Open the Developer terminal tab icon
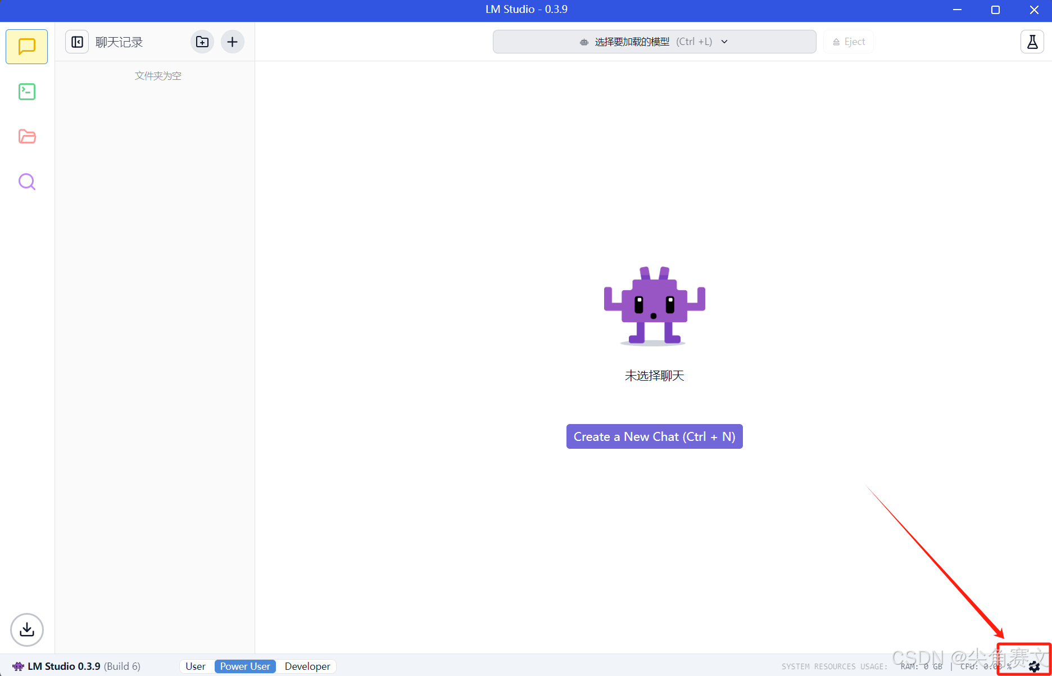1052x676 pixels. (26, 92)
